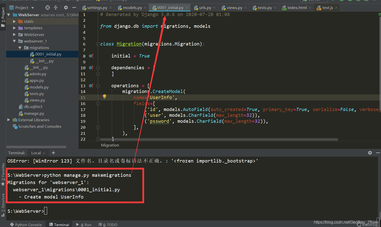381x227 pixels.
Task: Close the 0001_initial.py editor tab
Action: (x=187, y=8)
